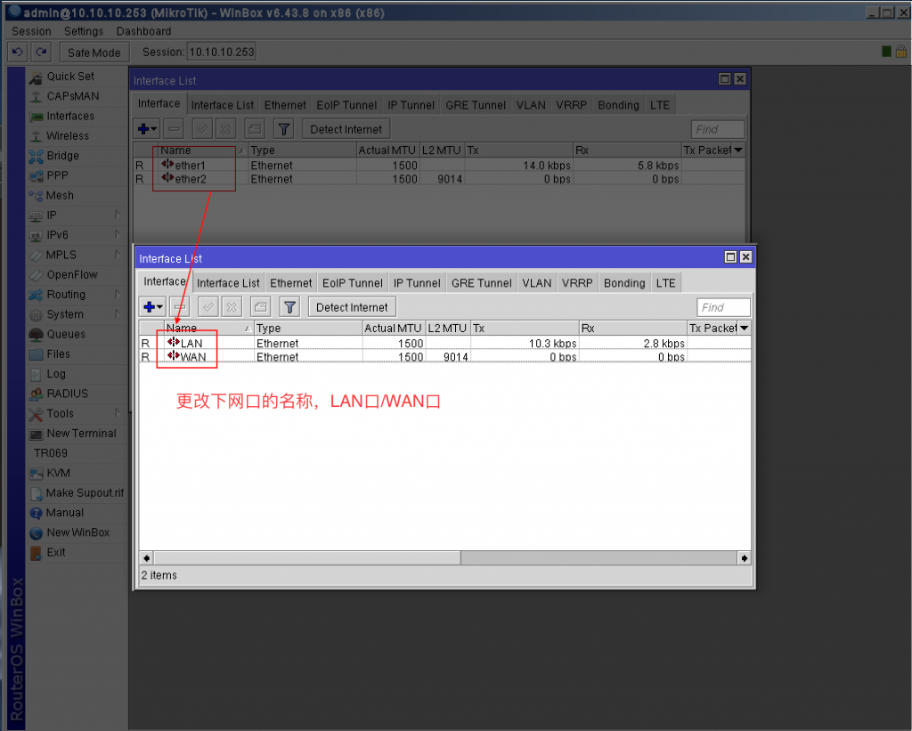Click Filter funnel in back window
912x731 pixels.
pos(283,129)
